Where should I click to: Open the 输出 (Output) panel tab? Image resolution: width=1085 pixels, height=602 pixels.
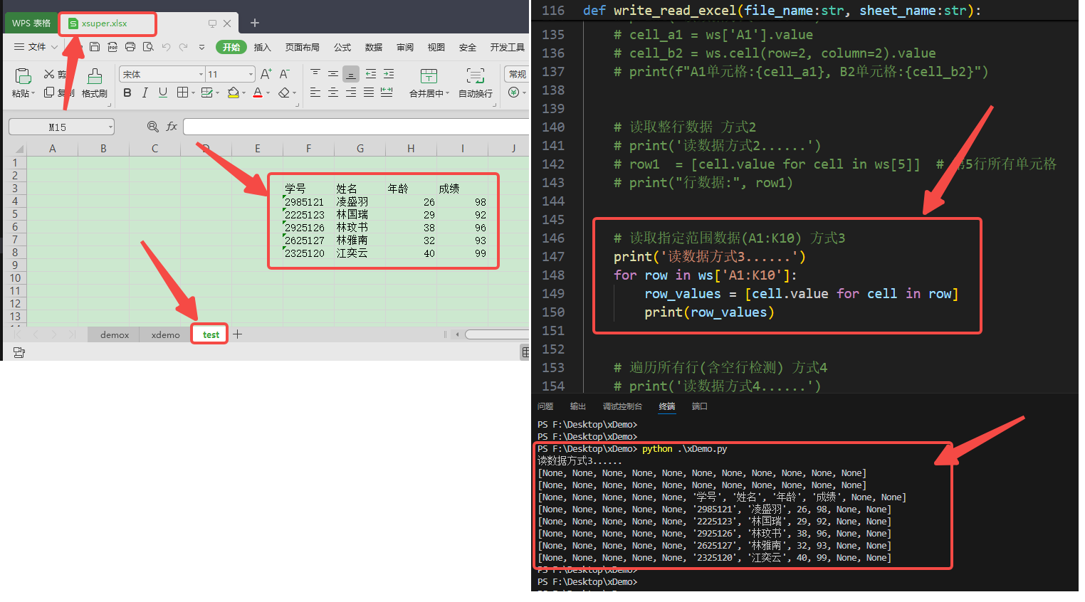577,406
